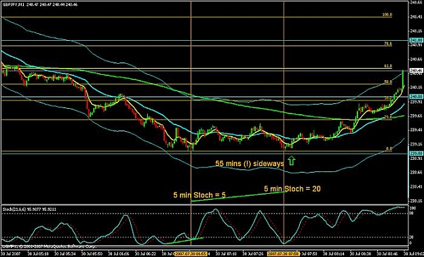Click the 241.41 price axis value
The width and height of the screenshot is (424, 257).
coord(416,17)
